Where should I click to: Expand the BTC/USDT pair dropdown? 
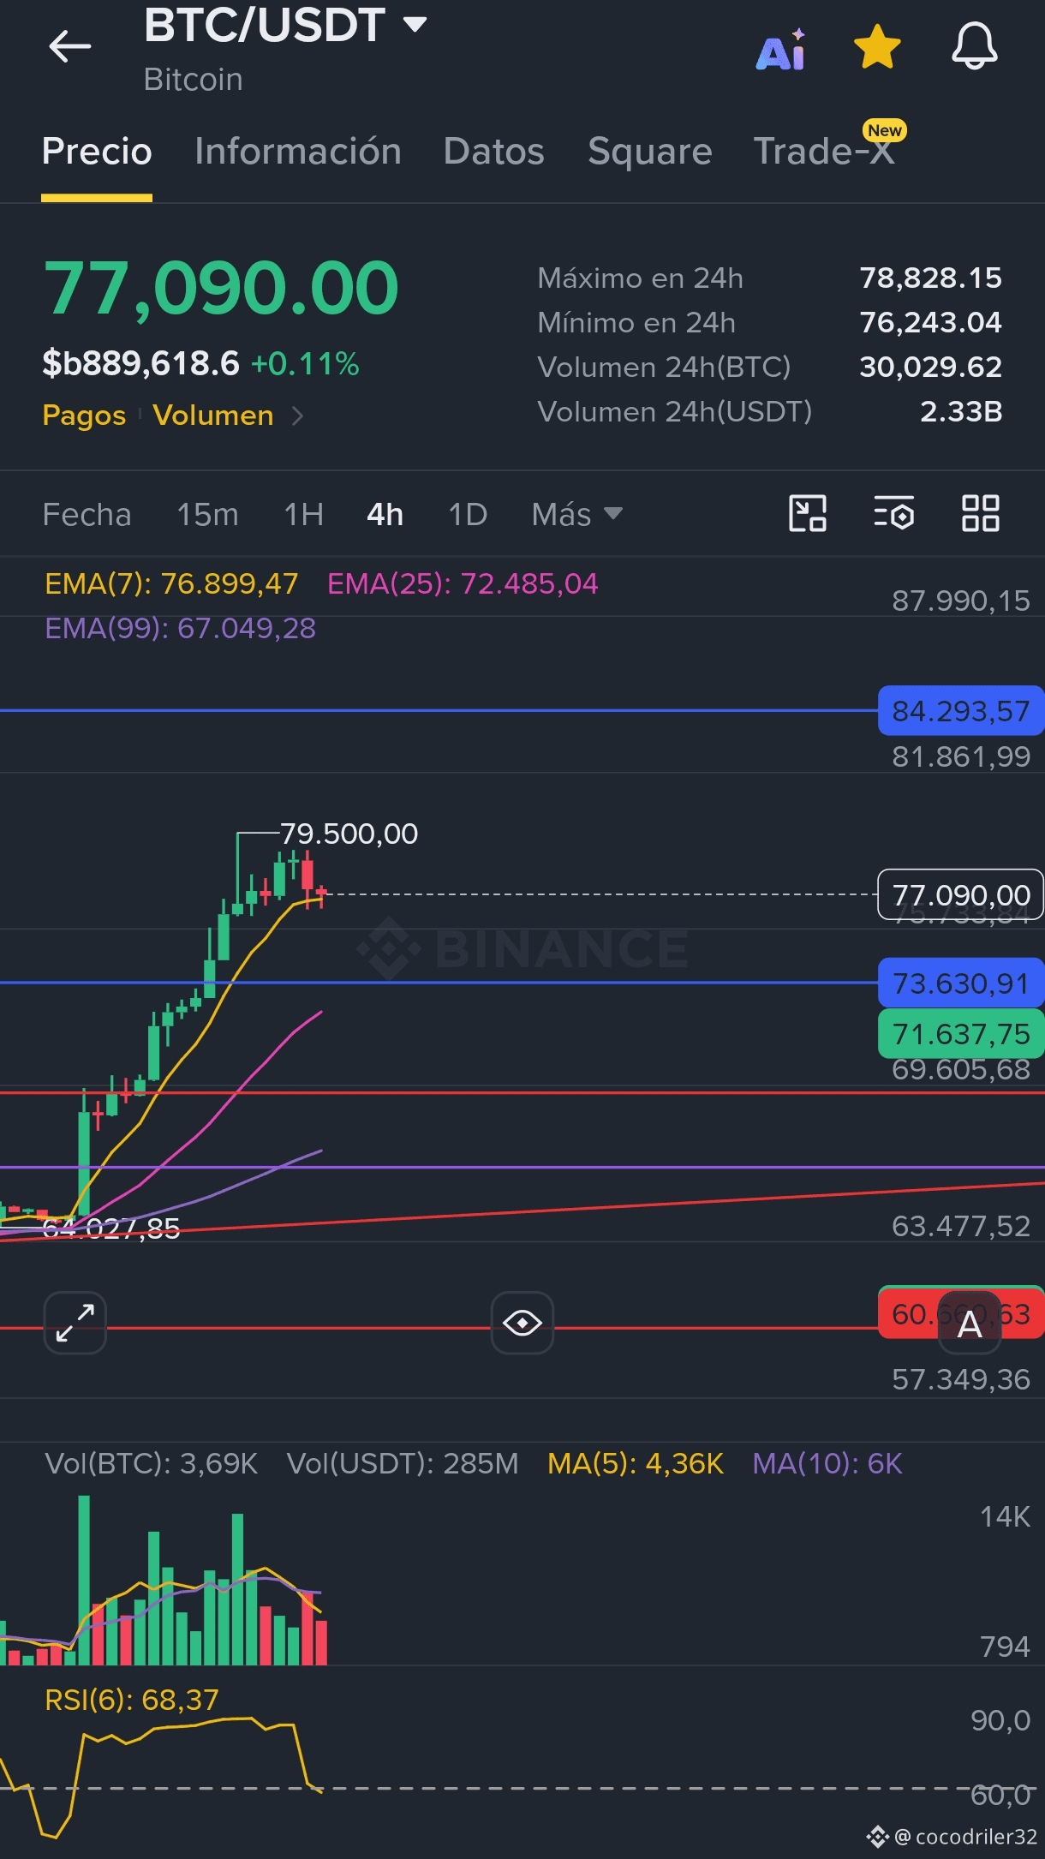(x=415, y=24)
